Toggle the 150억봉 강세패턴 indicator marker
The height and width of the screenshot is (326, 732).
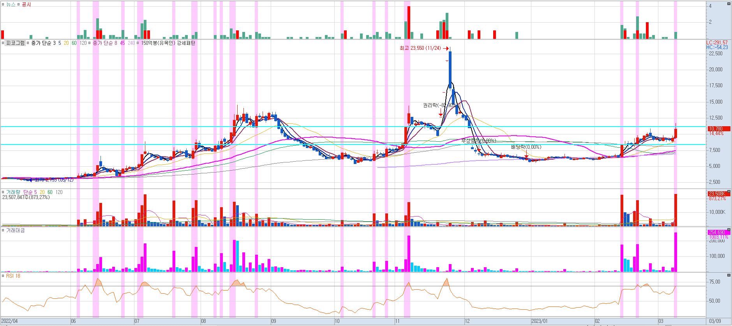tap(138, 43)
